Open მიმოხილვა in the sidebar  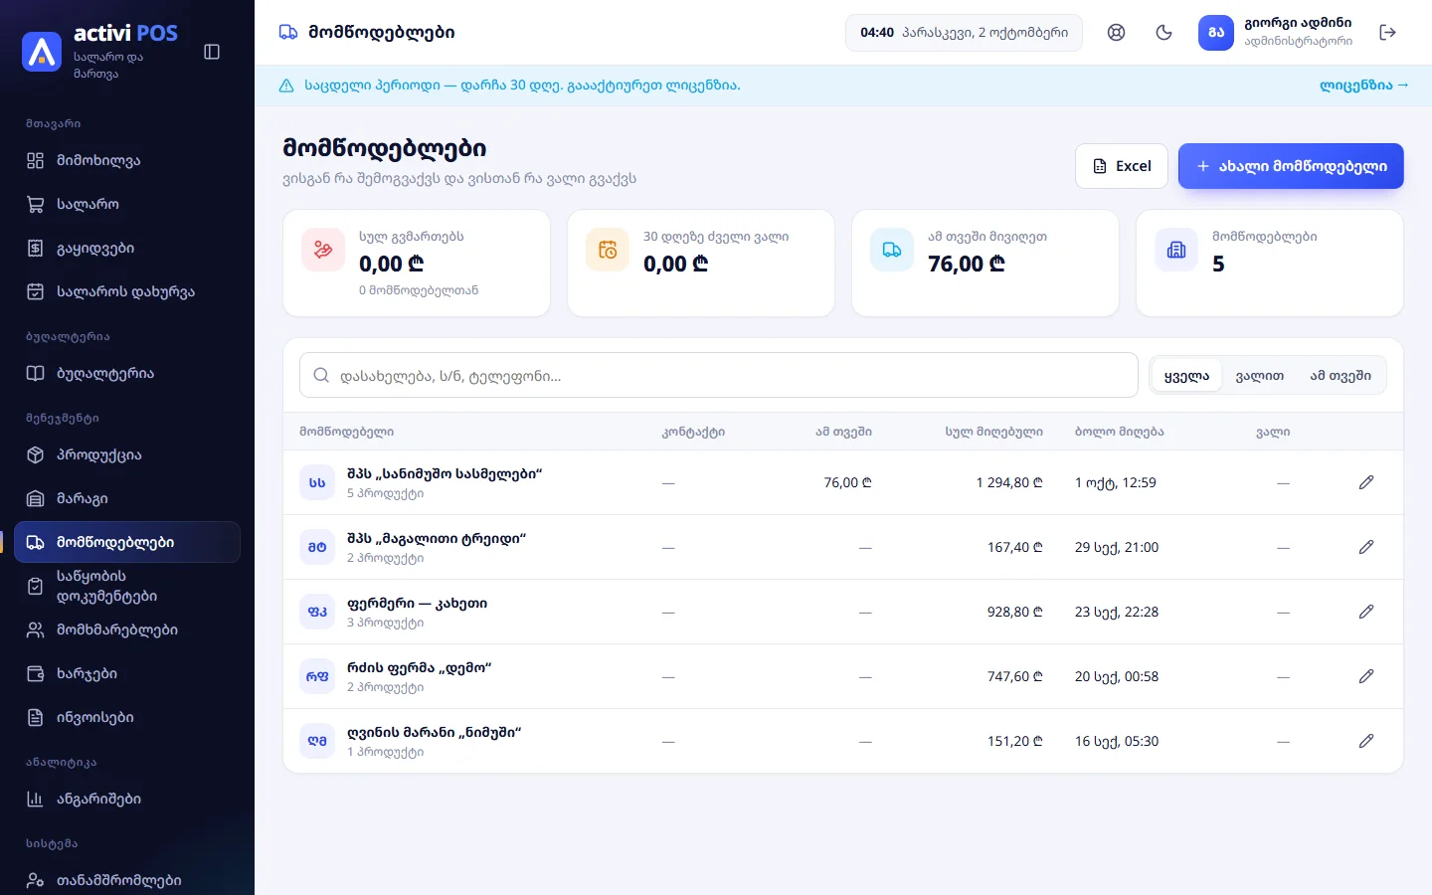click(x=127, y=161)
